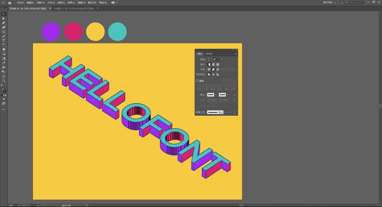382x207 pixels.
Task: Select the Gradient tool
Action: point(4,59)
